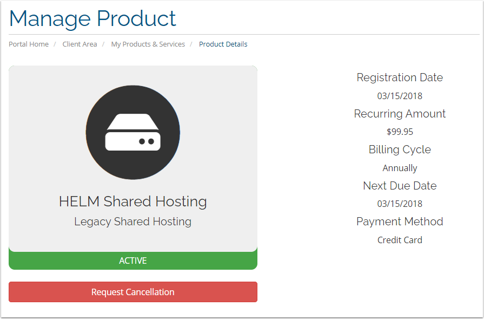Click the green ACTIVE status bar

132,261
